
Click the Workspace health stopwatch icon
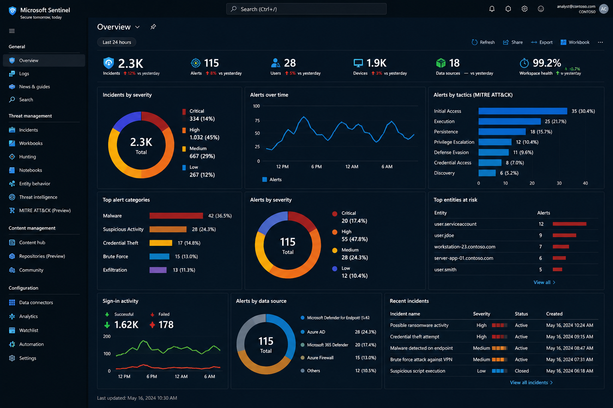click(524, 63)
